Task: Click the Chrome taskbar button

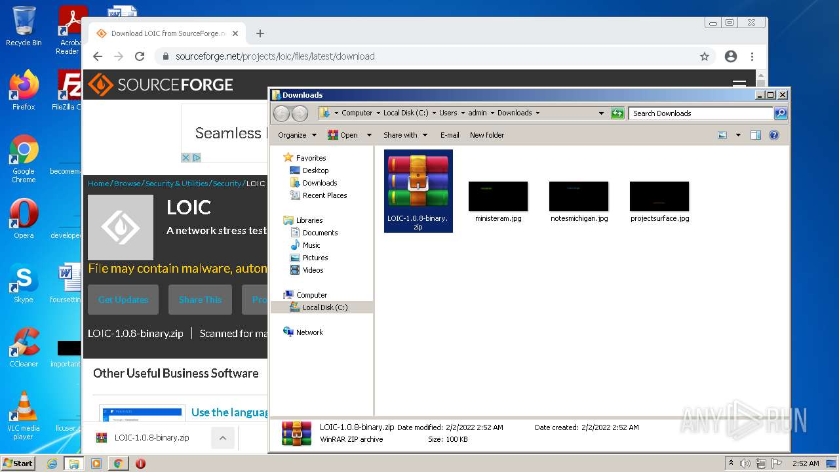Action: pos(119,463)
